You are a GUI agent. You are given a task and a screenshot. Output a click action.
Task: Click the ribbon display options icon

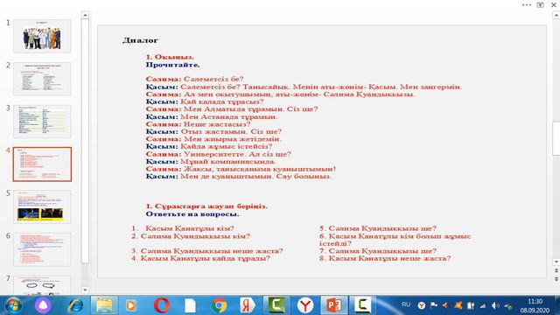coord(541,5)
